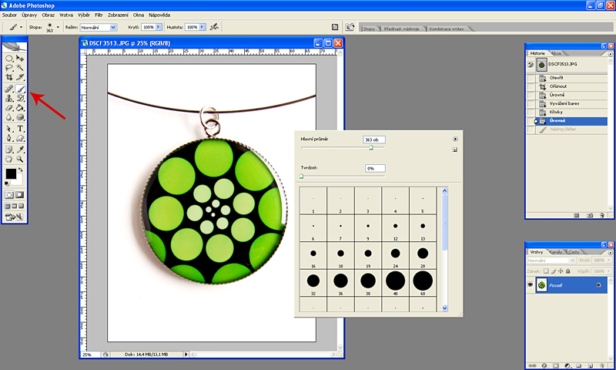Open the brush picker flyout menu arrow

coord(456,140)
